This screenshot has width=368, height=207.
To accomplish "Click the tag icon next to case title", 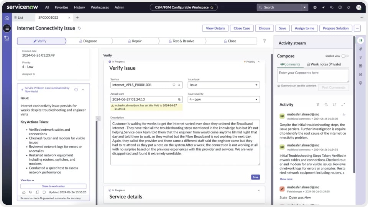I will [x=79, y=28].
